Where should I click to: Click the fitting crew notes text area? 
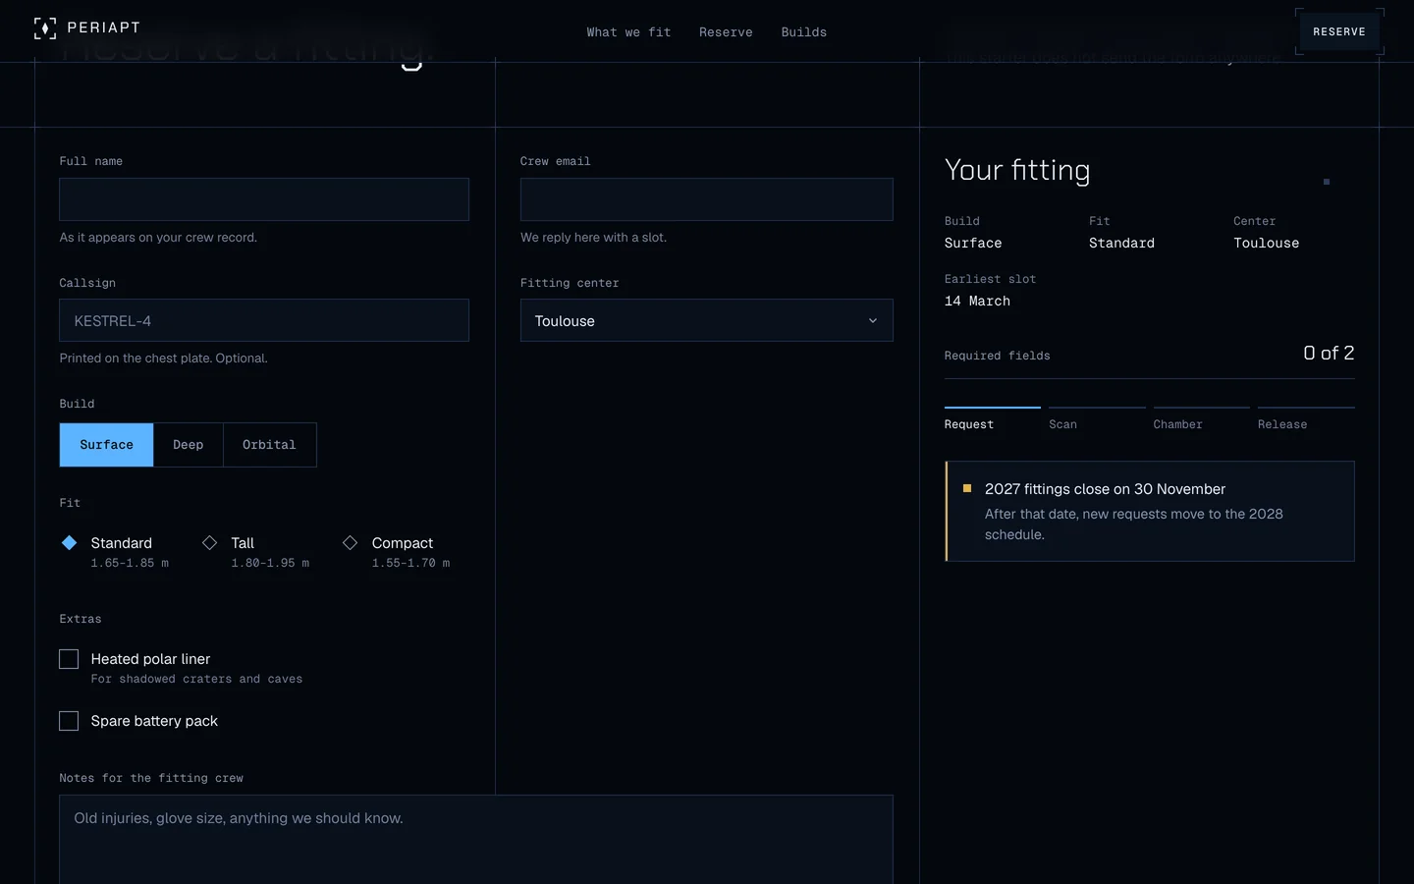[476, 840]
